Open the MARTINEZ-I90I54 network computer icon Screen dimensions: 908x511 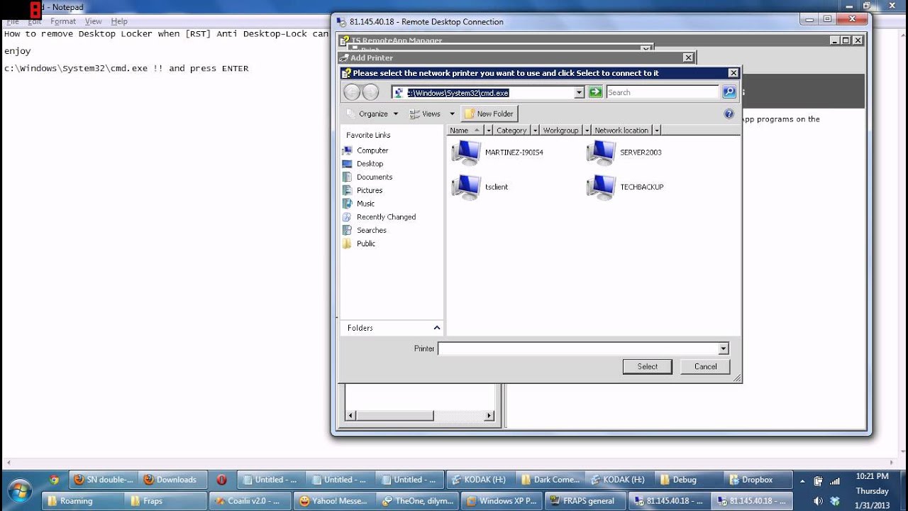tap(466, 153)
